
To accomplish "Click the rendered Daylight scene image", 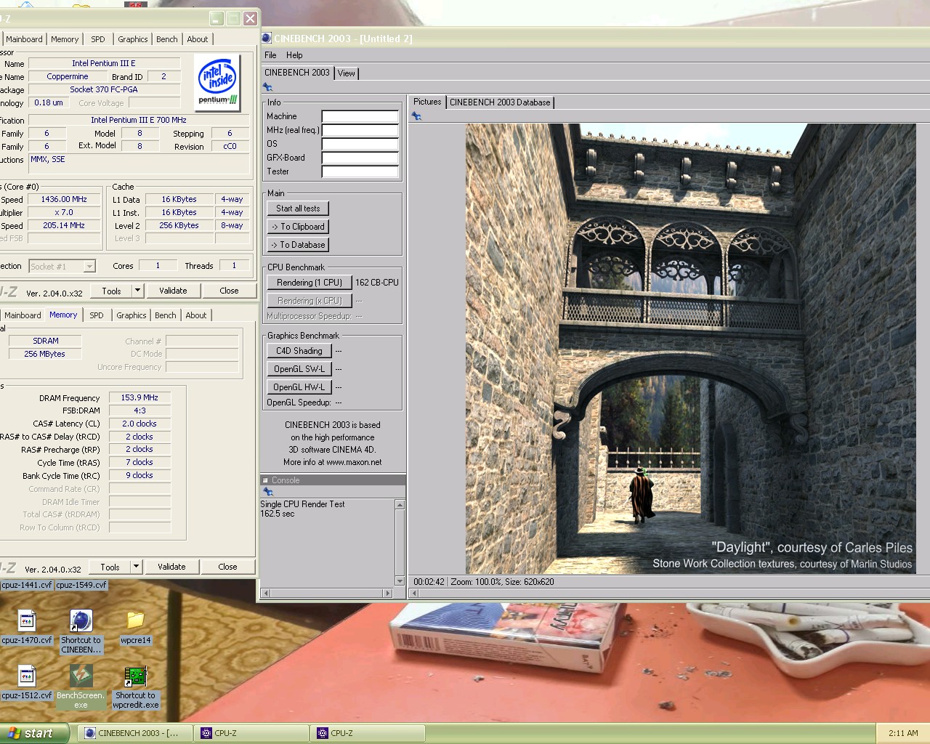I will [690, 349].
